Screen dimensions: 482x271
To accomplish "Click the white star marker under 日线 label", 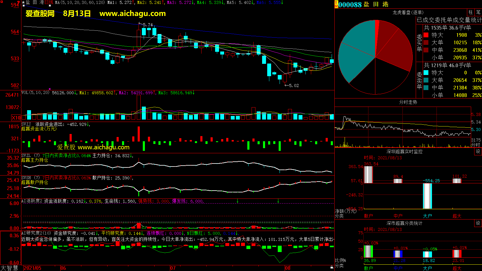I will [50, 6].
